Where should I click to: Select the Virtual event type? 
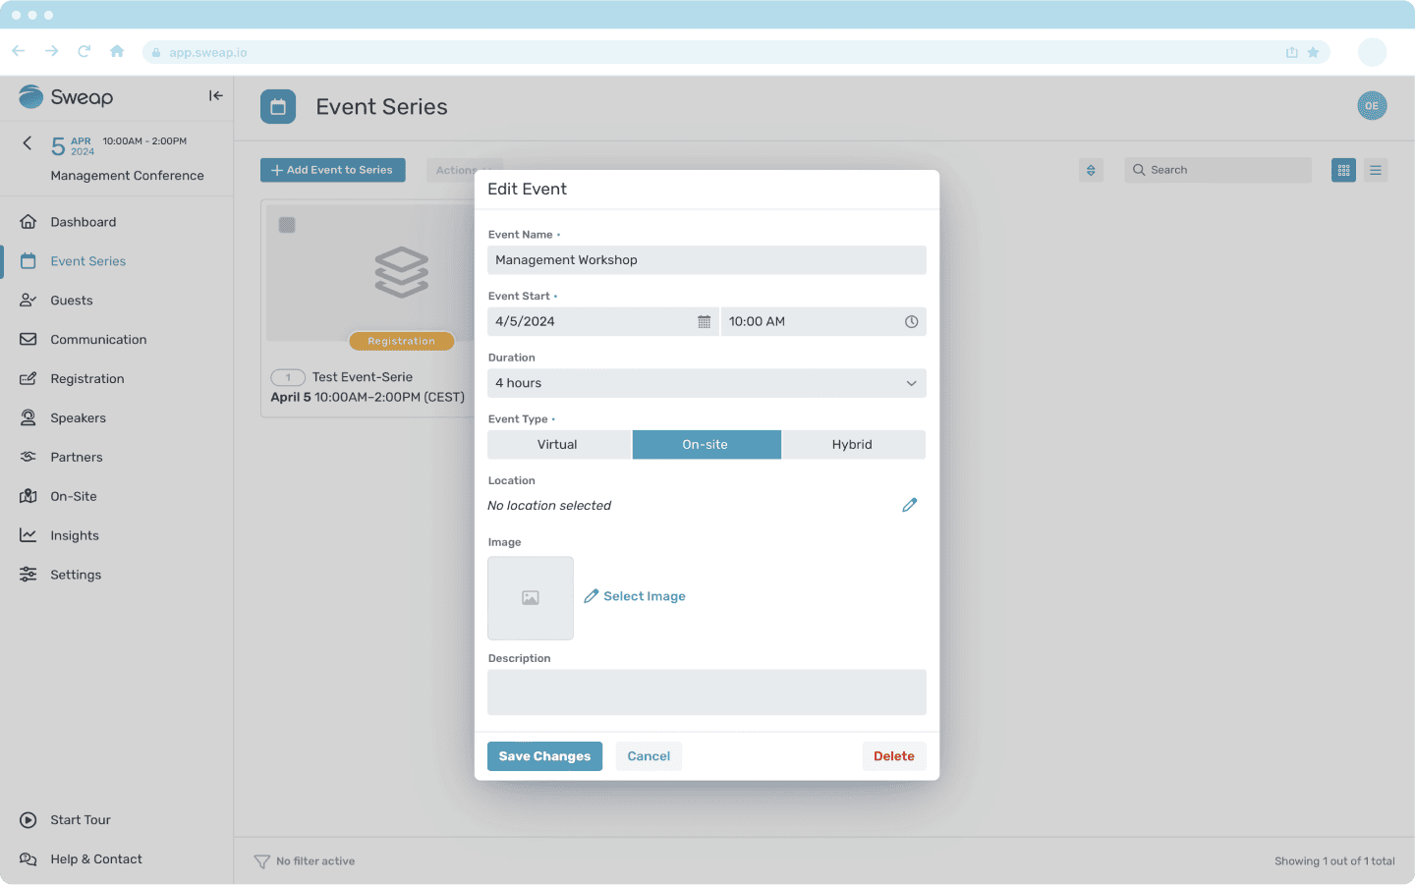(558, 445)
